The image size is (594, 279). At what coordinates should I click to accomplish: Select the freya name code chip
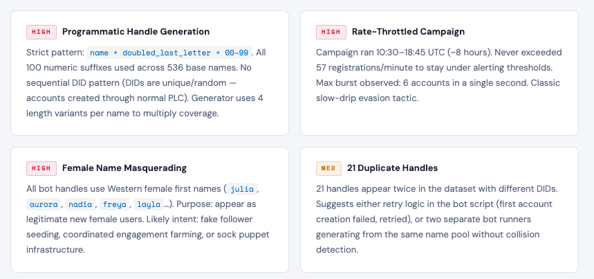pos(115,204)
